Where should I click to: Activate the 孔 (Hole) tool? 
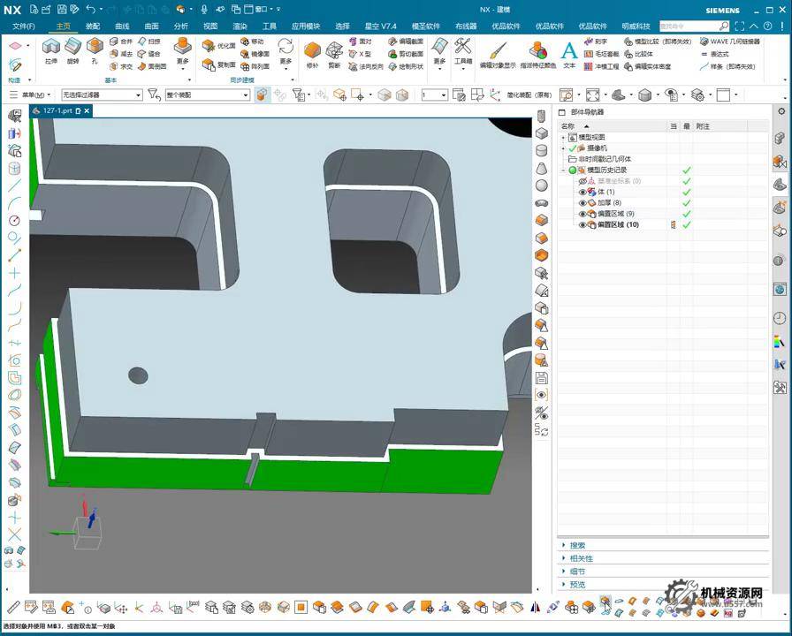(x=95, y=49)
